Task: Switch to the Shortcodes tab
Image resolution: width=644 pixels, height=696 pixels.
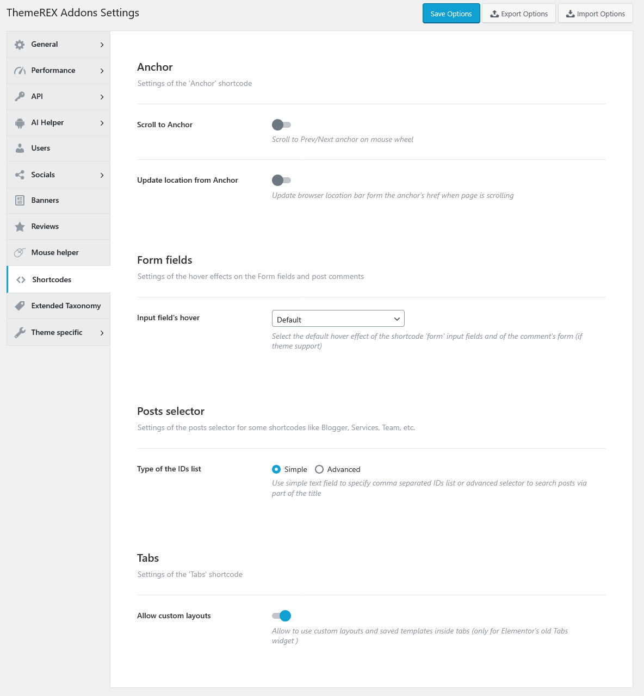Action: point(58,279)
